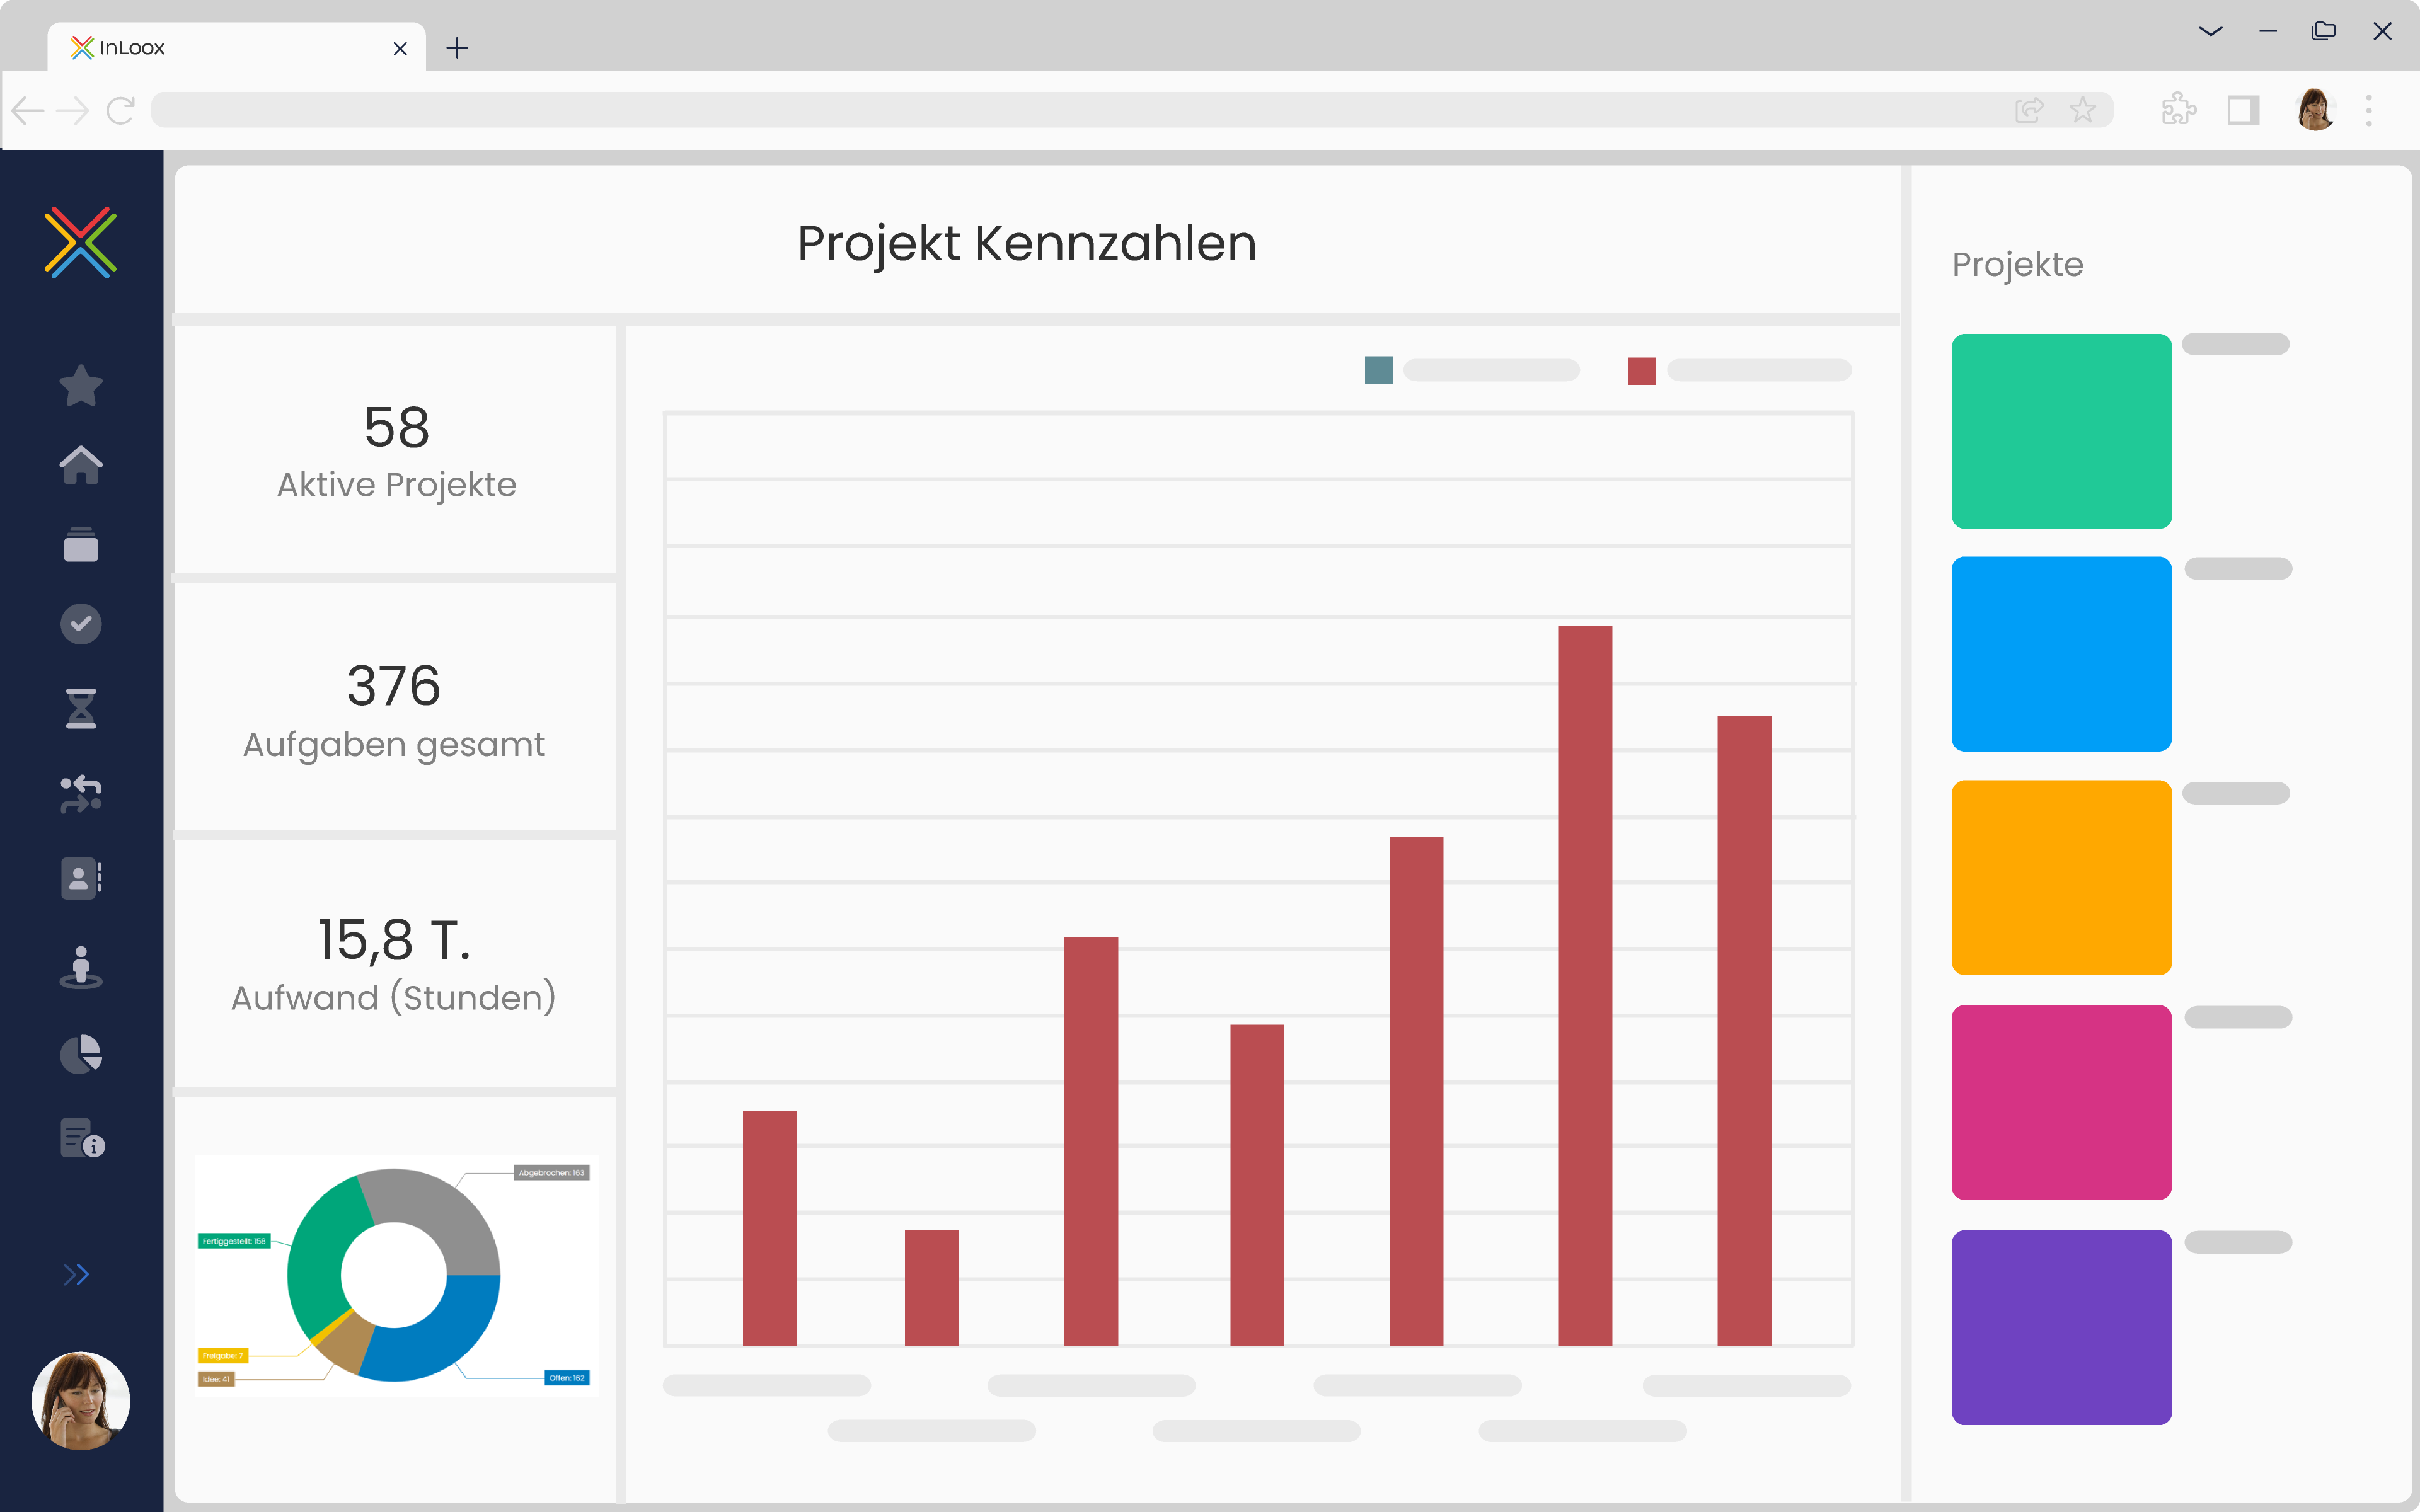Open resources person icon in sidebar

81,966
